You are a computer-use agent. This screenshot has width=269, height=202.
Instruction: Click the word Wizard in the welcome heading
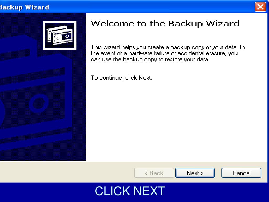coord(223,23)
